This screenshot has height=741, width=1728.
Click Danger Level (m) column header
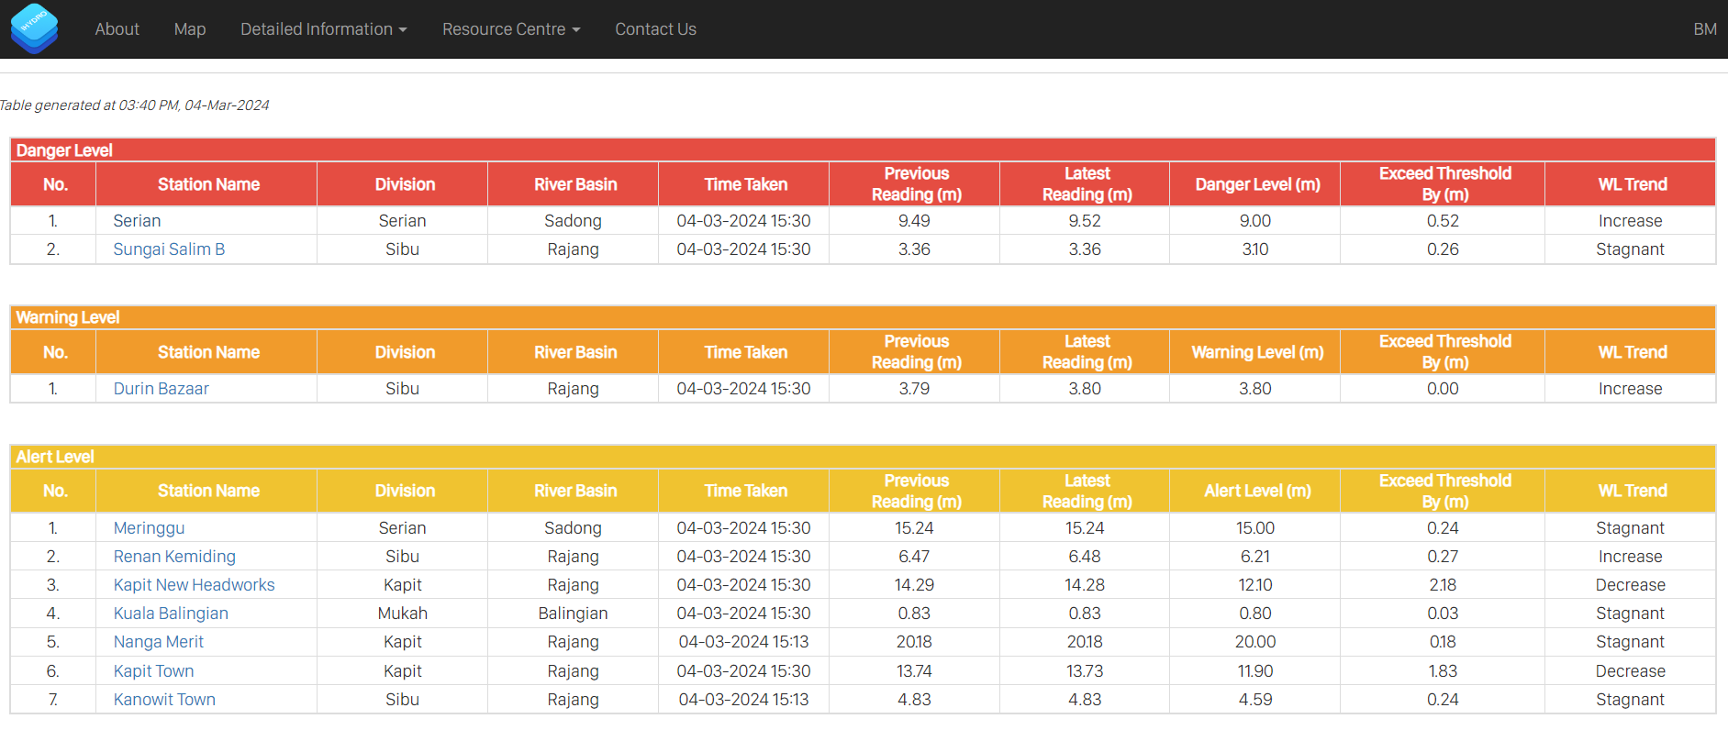[x=1257, y=184]
